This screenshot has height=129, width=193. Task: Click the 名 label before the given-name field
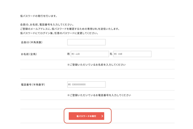[111, 54]
